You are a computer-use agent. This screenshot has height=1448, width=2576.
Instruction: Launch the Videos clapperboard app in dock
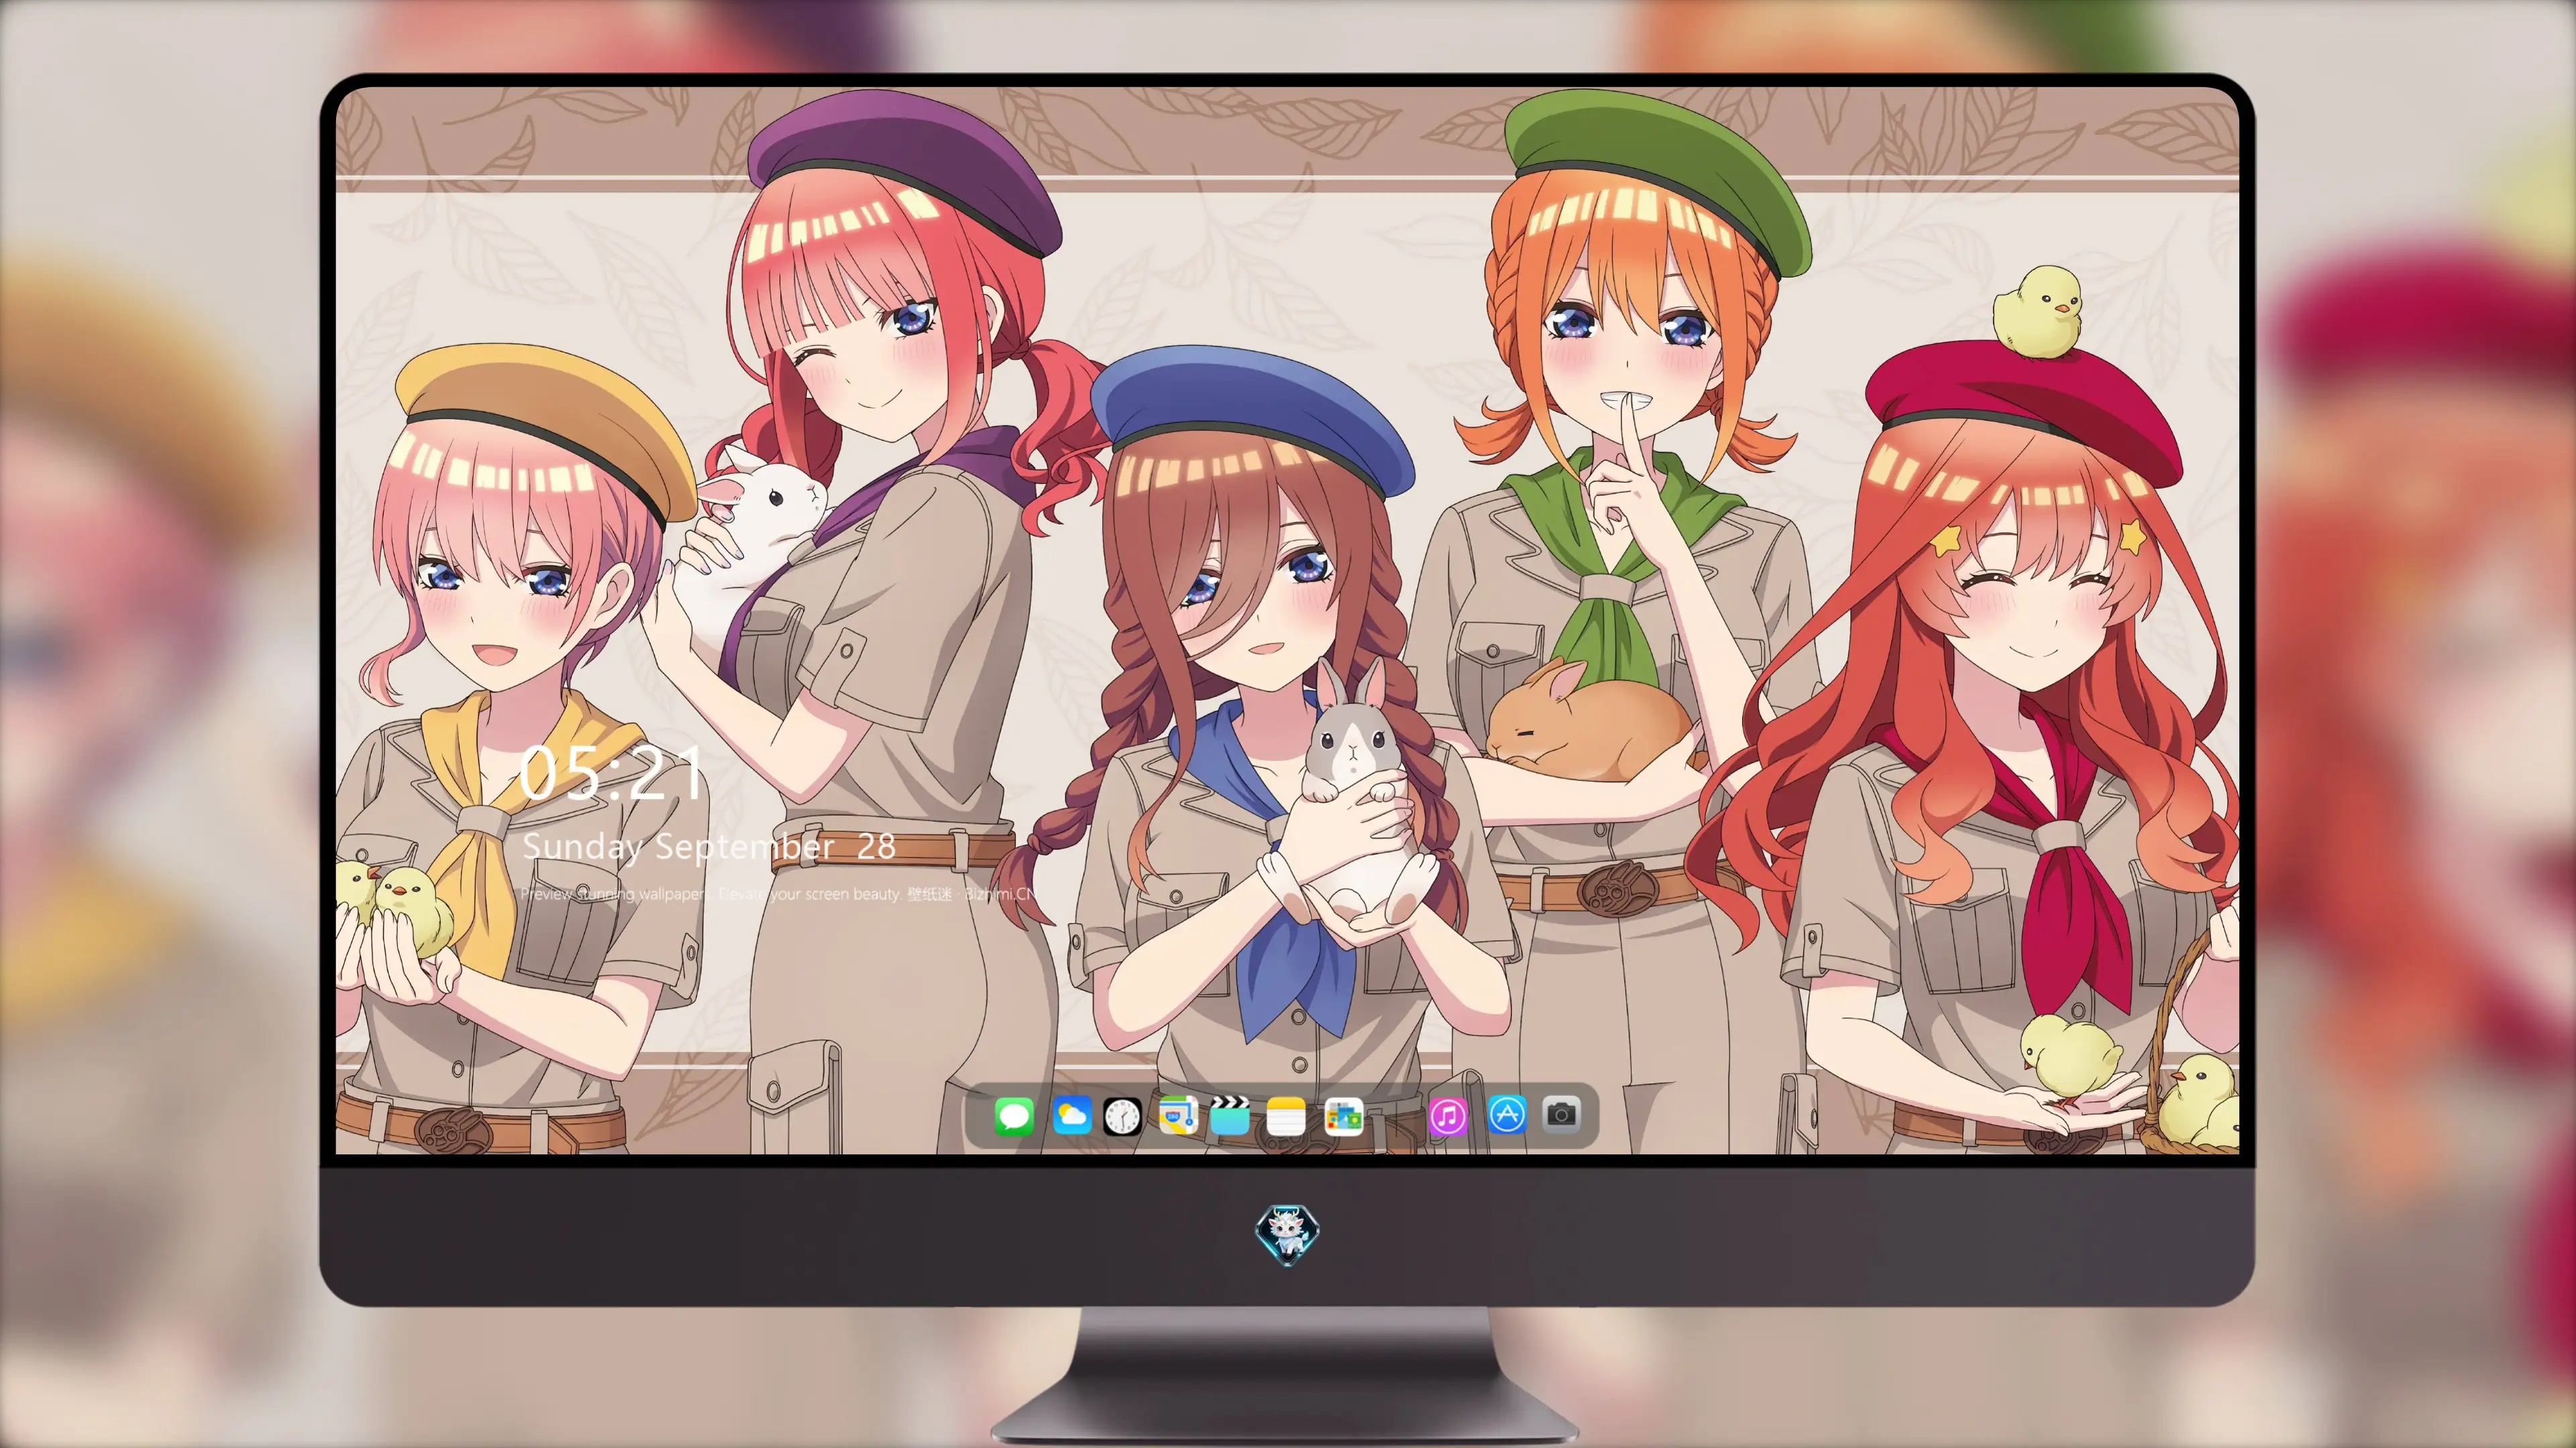(x=1230, y=1115)
